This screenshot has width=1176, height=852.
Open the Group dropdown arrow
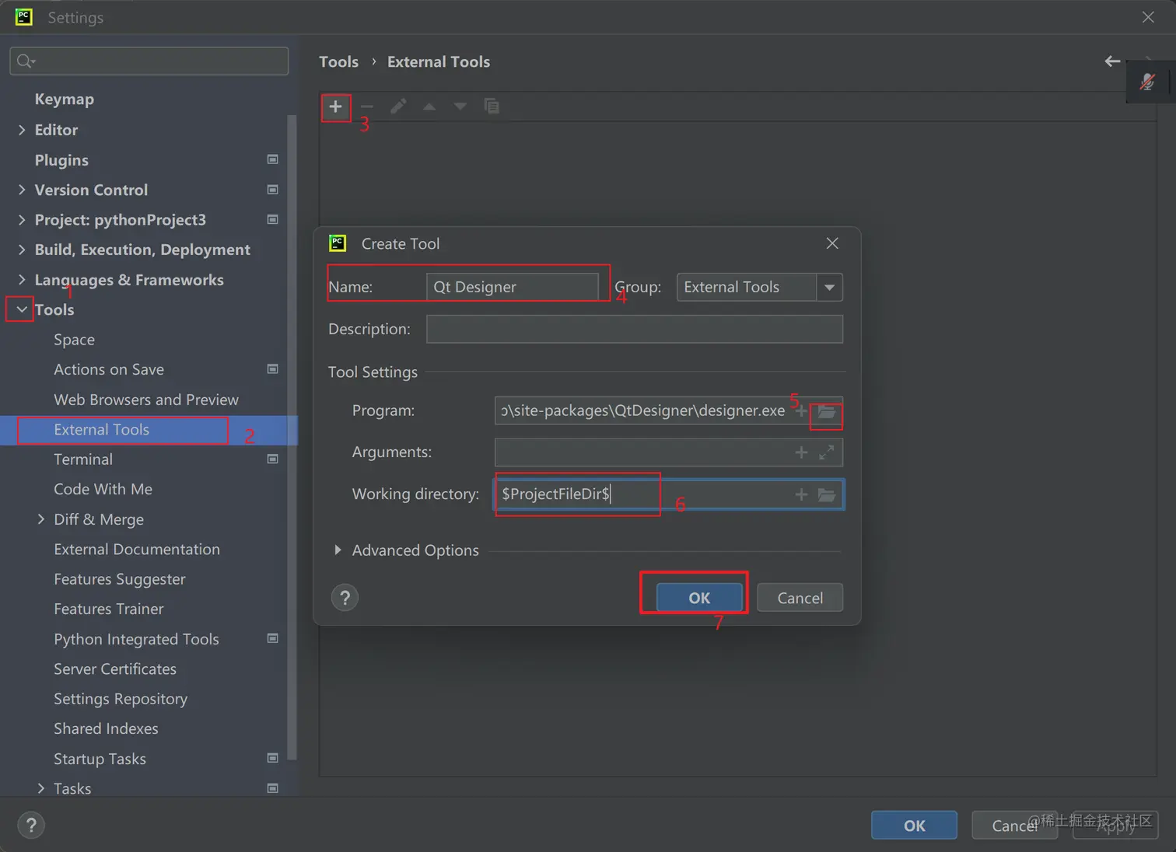coord(830,287)
